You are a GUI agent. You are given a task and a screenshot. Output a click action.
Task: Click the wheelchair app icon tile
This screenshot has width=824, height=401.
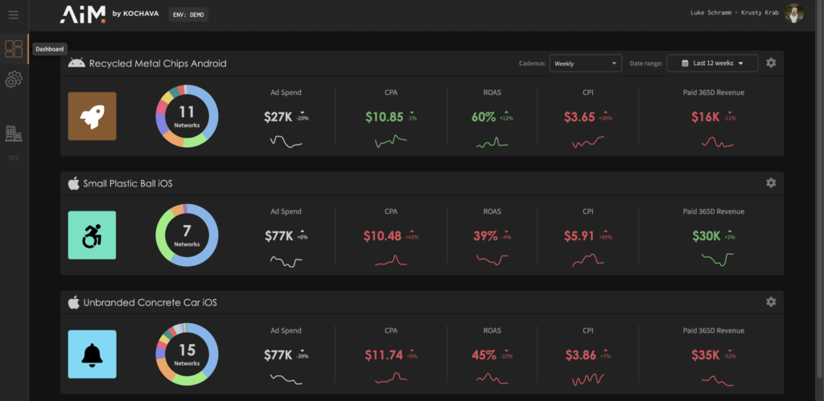click(92, 235)
